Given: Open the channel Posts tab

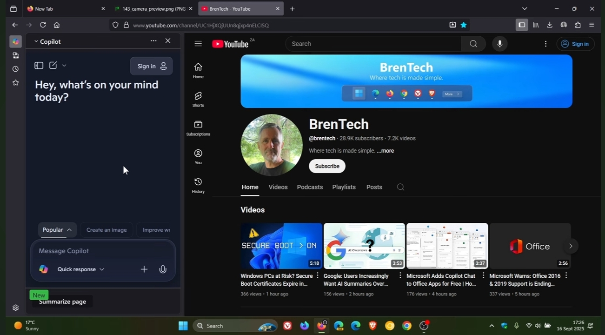Looking at the screenshot, I should (x=374, y=187).
